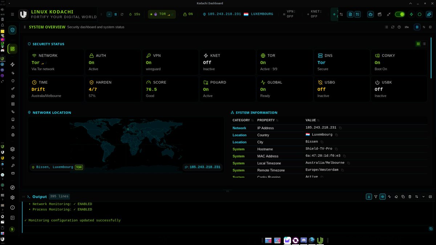Toggle the eye visibility in Output panel
This screenshot has width=436, height=245.
[383, 196]
